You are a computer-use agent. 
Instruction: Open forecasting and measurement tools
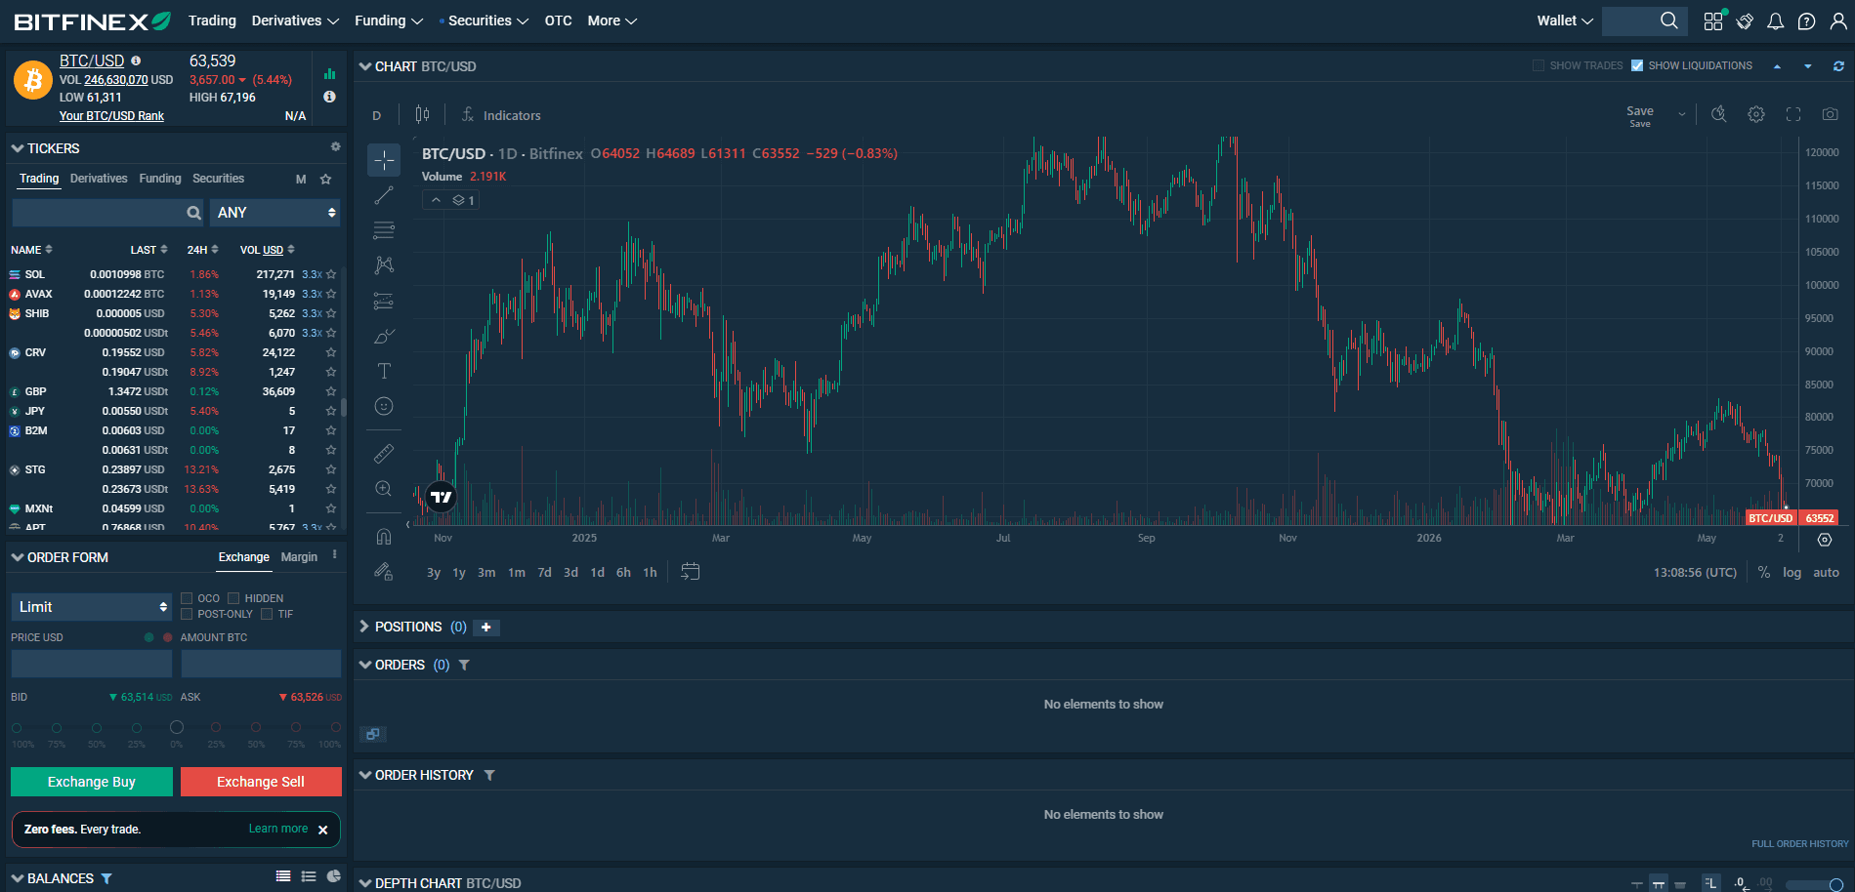point(384,301)
